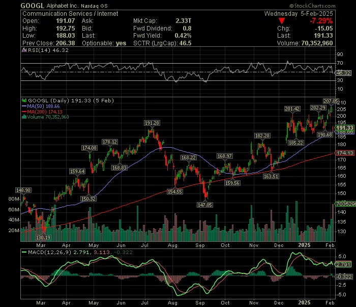Select the SCTR (LrgCap) value 46.5

(185, 43)
